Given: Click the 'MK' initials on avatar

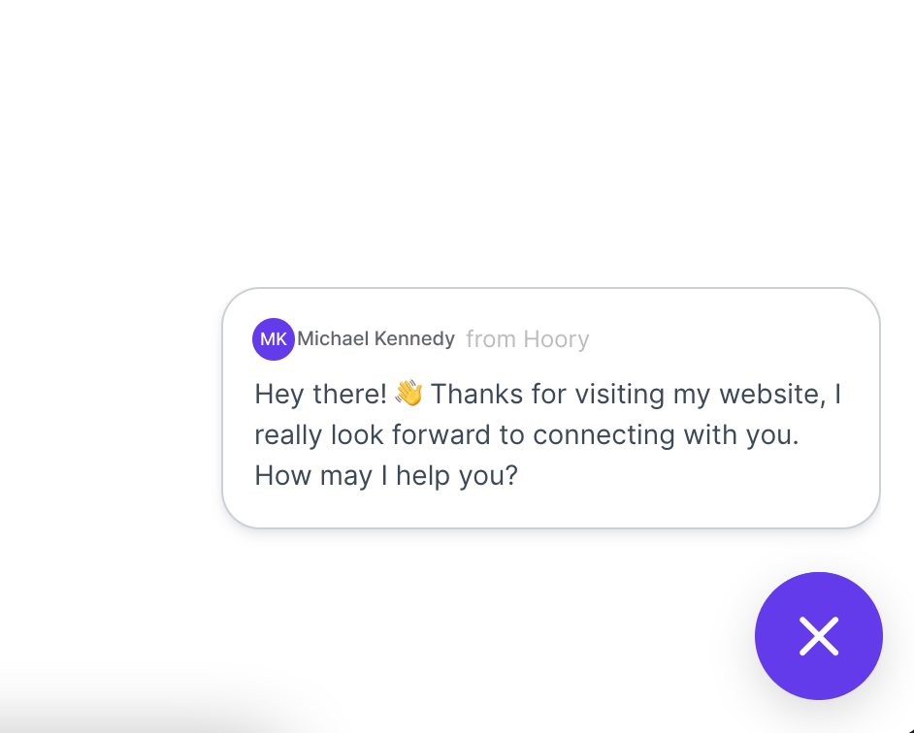Looking at the screenshot, I should (x=274, y=339).
